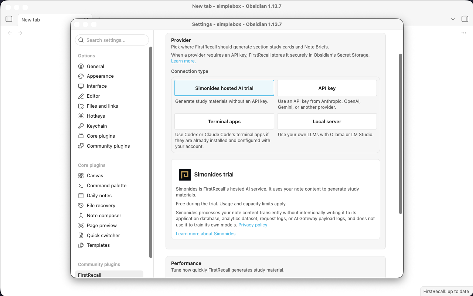Viewport: 473px width, 296px height.
Task: Select API key connection type
Action: coord(327,88)
